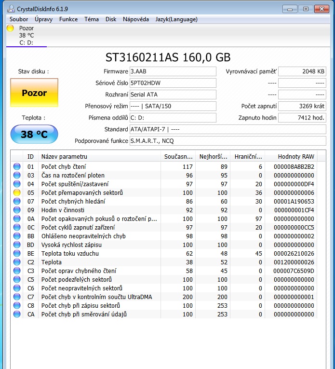The image size is (335, 369).
Task: Open the Disk menu
Action: (111, 19)
